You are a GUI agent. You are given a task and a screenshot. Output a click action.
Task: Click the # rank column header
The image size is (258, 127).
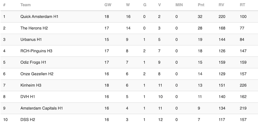4,5
